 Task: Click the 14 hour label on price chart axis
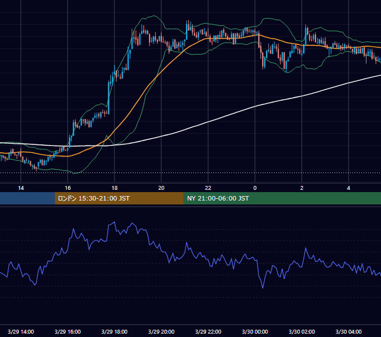point(21,188)
